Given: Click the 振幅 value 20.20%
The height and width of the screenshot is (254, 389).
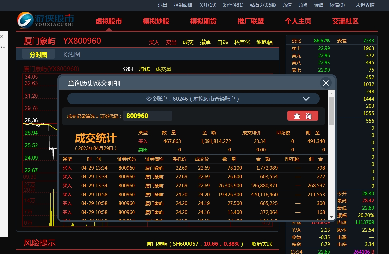Looking at the screenshot, I should 366,215.
